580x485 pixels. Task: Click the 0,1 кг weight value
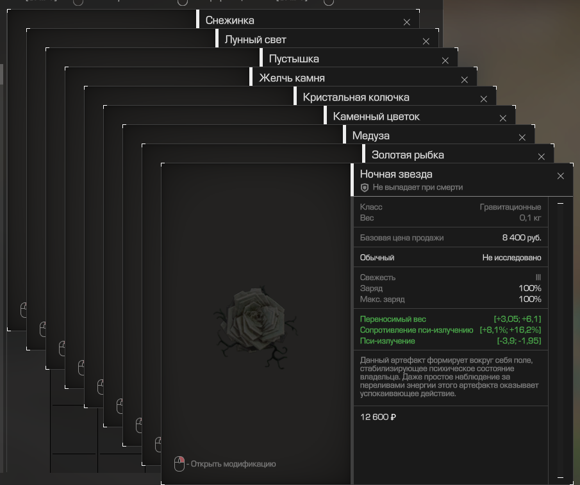530,218
